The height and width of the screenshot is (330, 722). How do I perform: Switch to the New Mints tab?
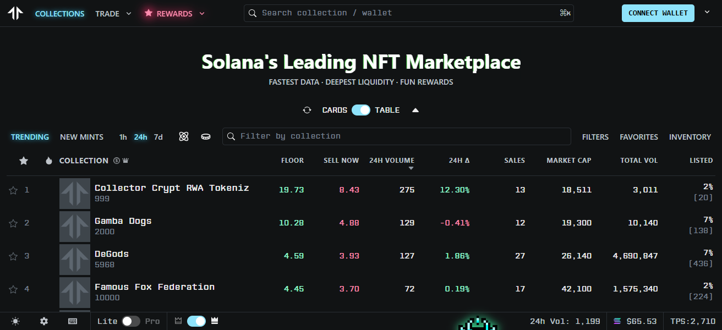pyautogui.click(x=81, y=137)
